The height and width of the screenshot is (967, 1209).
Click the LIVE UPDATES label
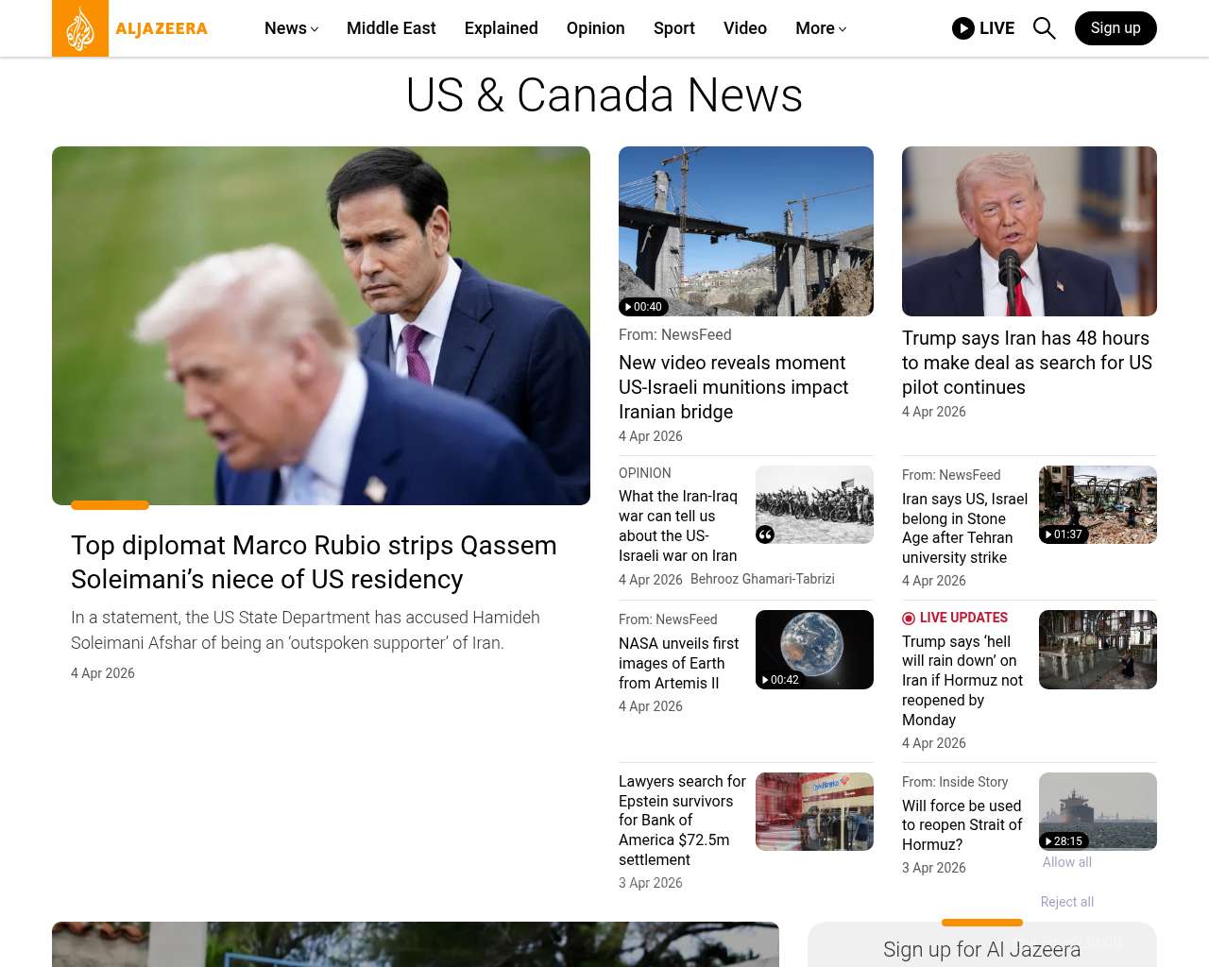963,618
